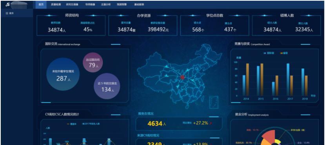Viewport: 325px width, 145px height.
Task: Switch to the 导师画像 tab
Action: pyautogui.click(x=90, y=4)
